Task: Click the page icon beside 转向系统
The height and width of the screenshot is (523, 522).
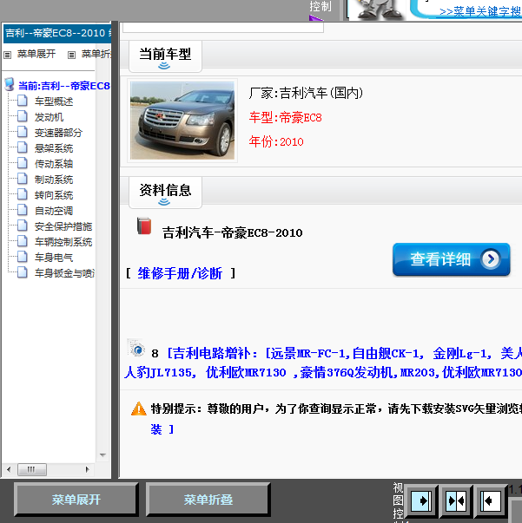Action: [x=23, y=194]
